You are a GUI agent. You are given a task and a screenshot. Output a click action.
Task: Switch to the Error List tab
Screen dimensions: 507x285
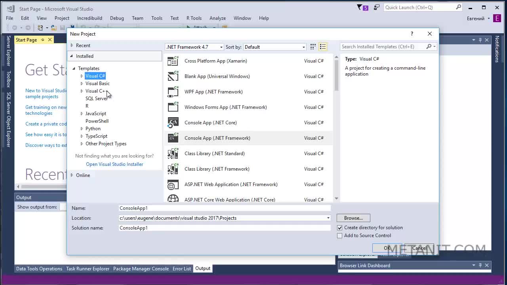[x=182, y=269]
